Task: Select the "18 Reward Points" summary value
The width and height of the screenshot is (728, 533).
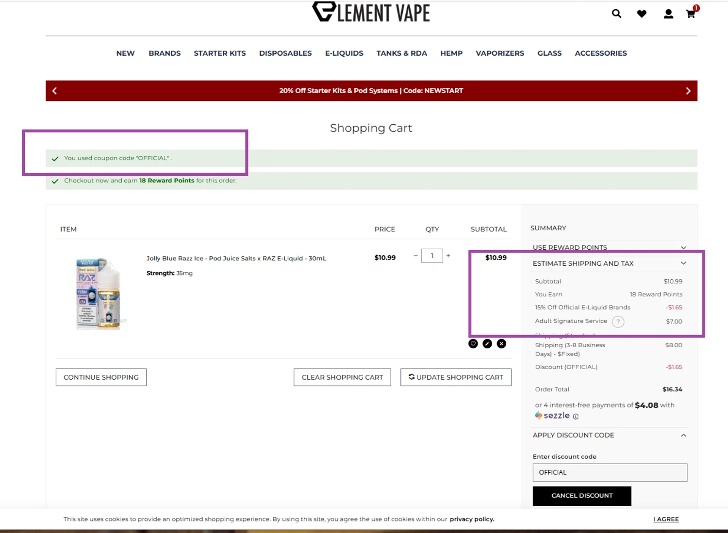Action: pyautogui.click(x=656, y=294)
